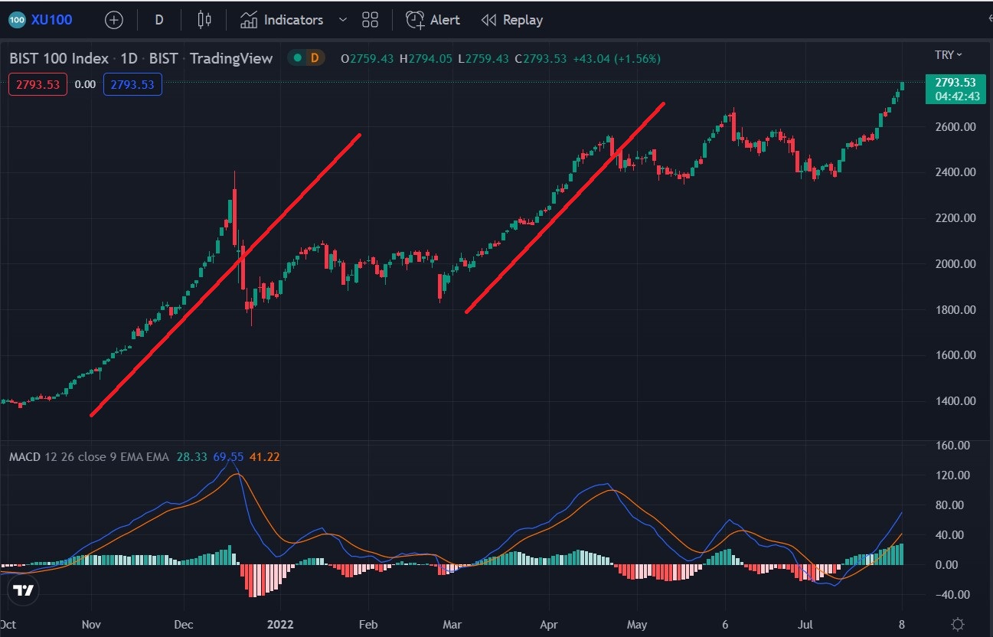Select the MACD 12 26 close legend title

tap(89, 457)
